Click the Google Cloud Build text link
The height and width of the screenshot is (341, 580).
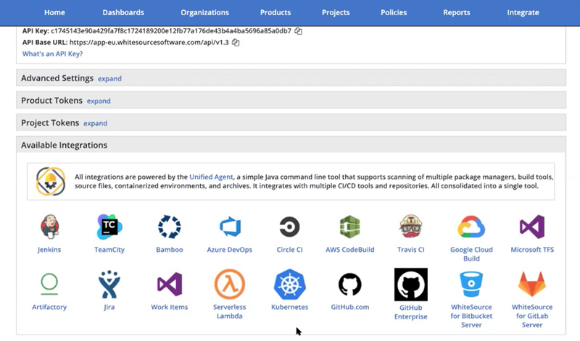pos(471,254)
